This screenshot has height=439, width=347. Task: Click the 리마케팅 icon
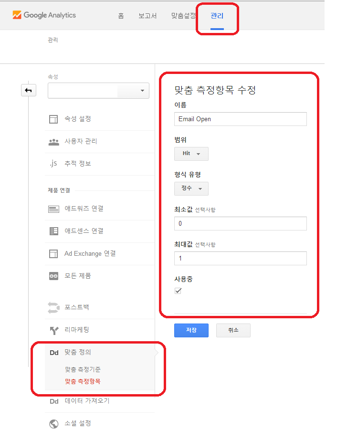53,330
